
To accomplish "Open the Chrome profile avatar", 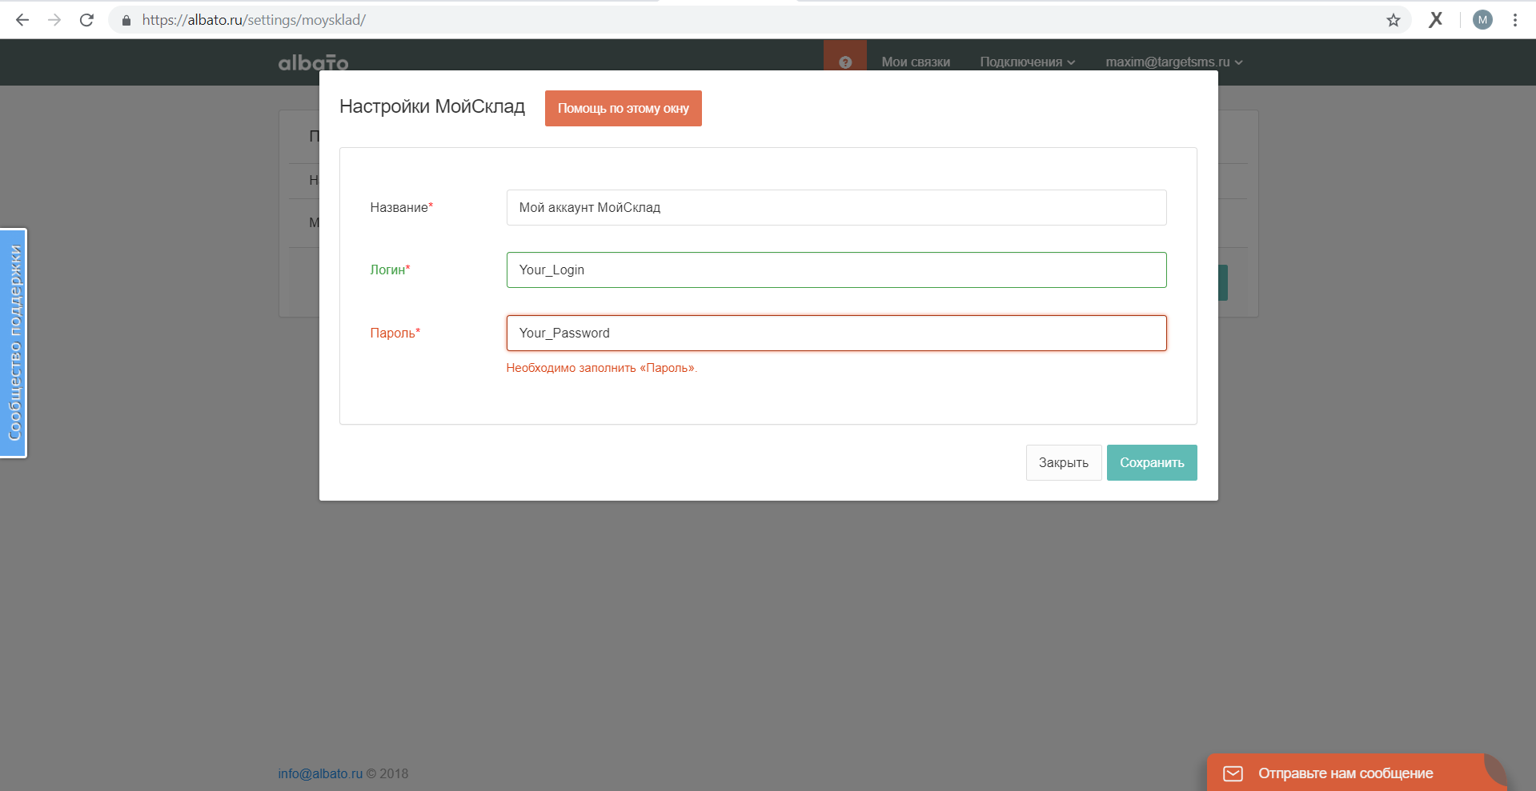I will click(1482, 20).
